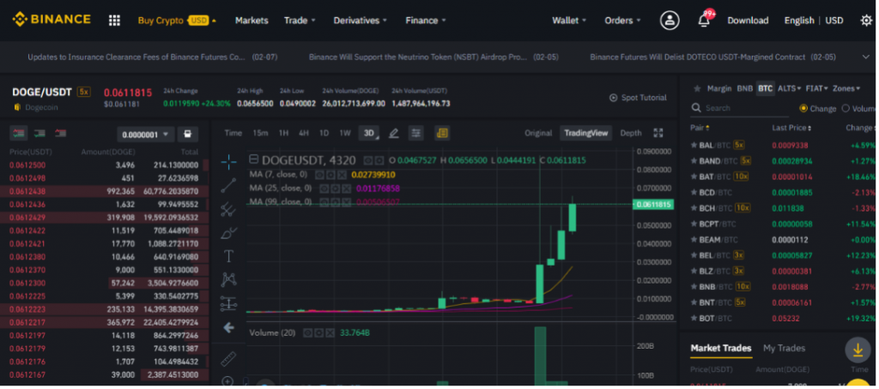The width and height of the screenshot is (879, 389).
Task: Select the 1W chart interval
Action: pyautogui.click(x=345, y=133)
